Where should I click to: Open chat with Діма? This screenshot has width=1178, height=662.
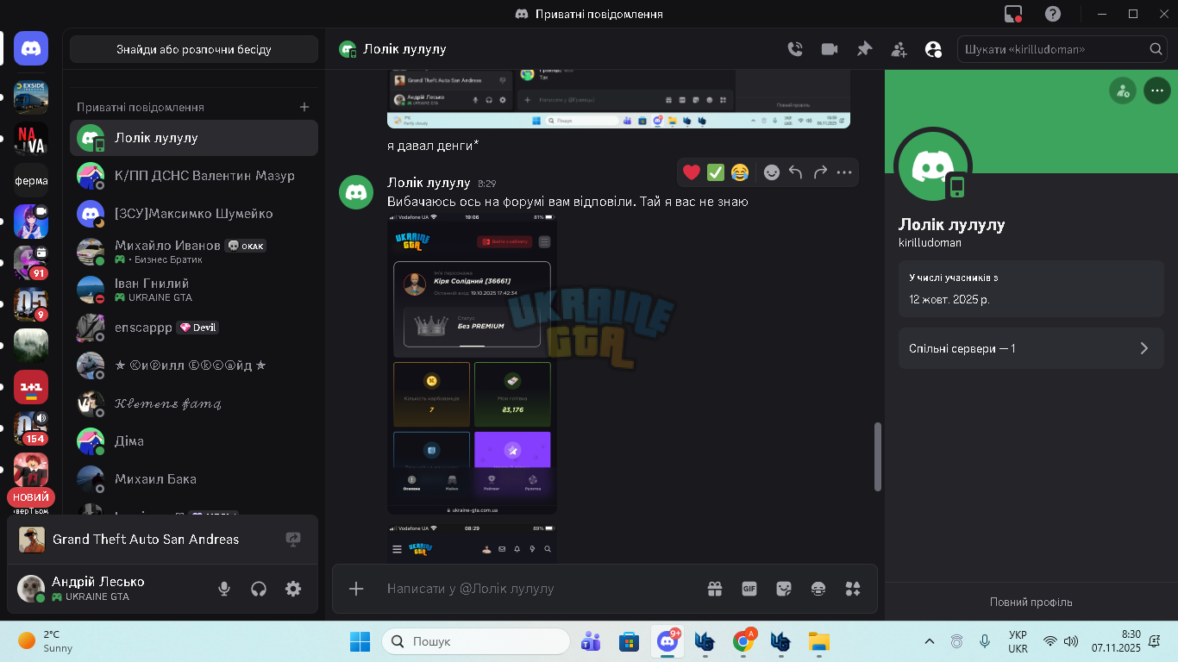point(194,441)
